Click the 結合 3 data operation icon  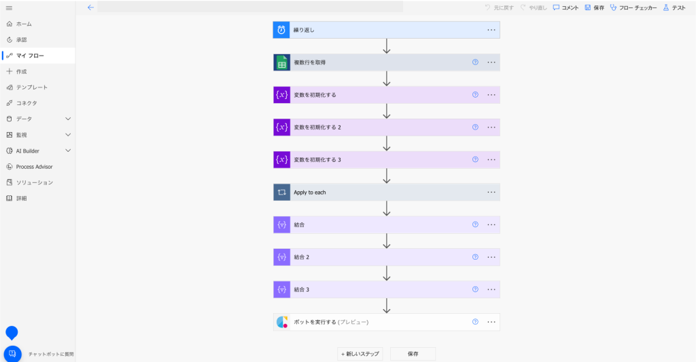coord(281,289)
